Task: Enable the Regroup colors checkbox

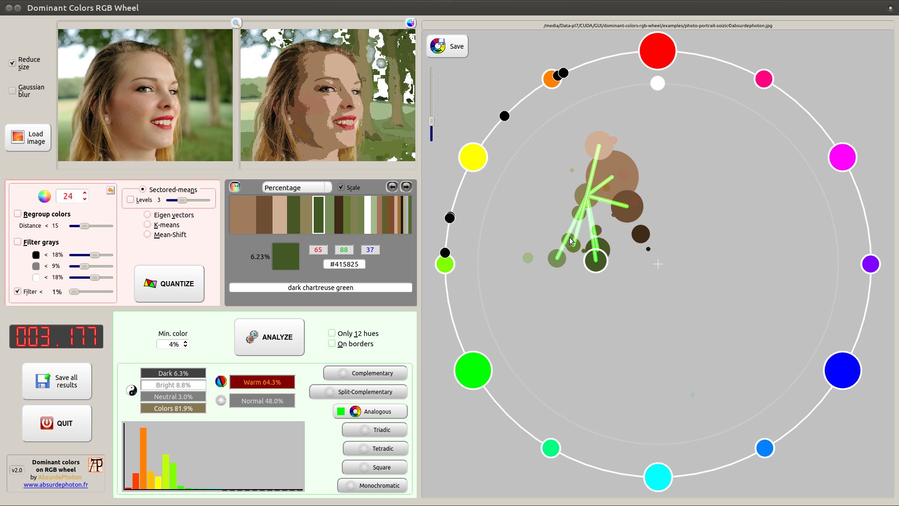Action: pyautogui.click(x=18, y=214)
